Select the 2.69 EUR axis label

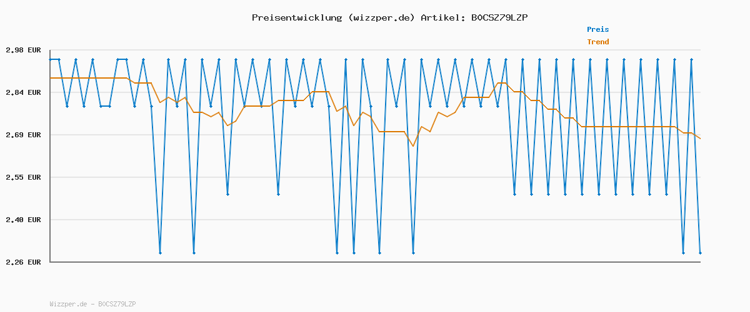pyautogui.click(x=23, y=135)
